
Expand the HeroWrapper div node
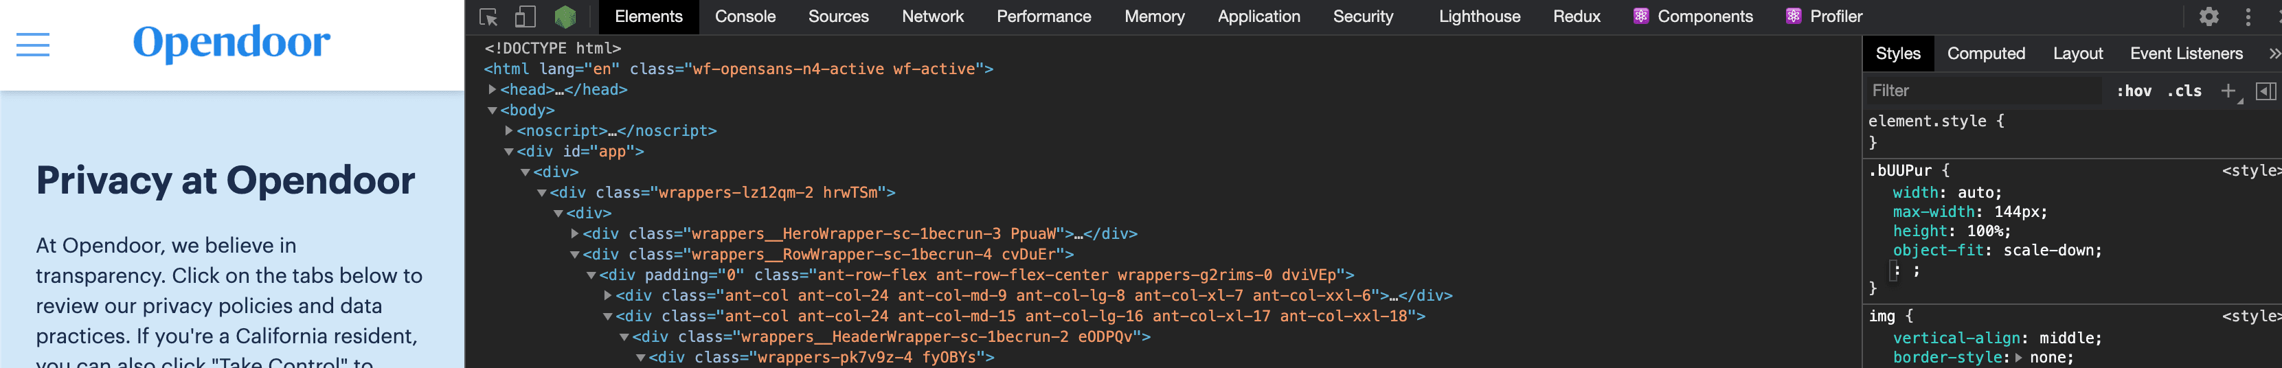575,233
